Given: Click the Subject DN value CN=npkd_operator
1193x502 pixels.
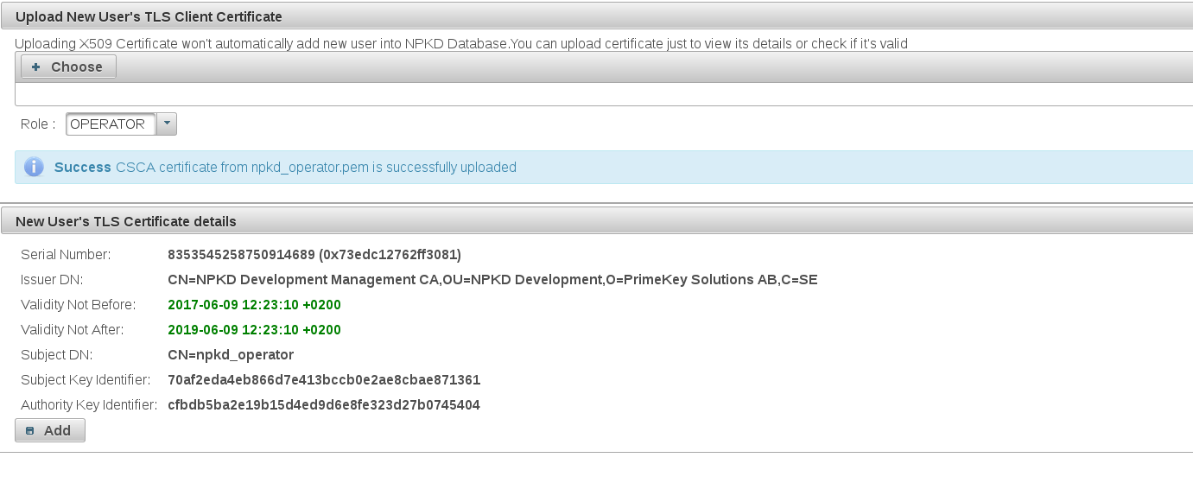Looking at the screenshot, I should click(x=231, y=355).
